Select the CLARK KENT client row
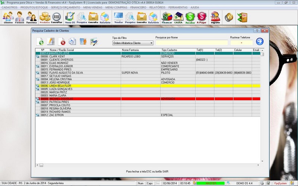The height and width of the screenshot is (186, 298). 148,57
